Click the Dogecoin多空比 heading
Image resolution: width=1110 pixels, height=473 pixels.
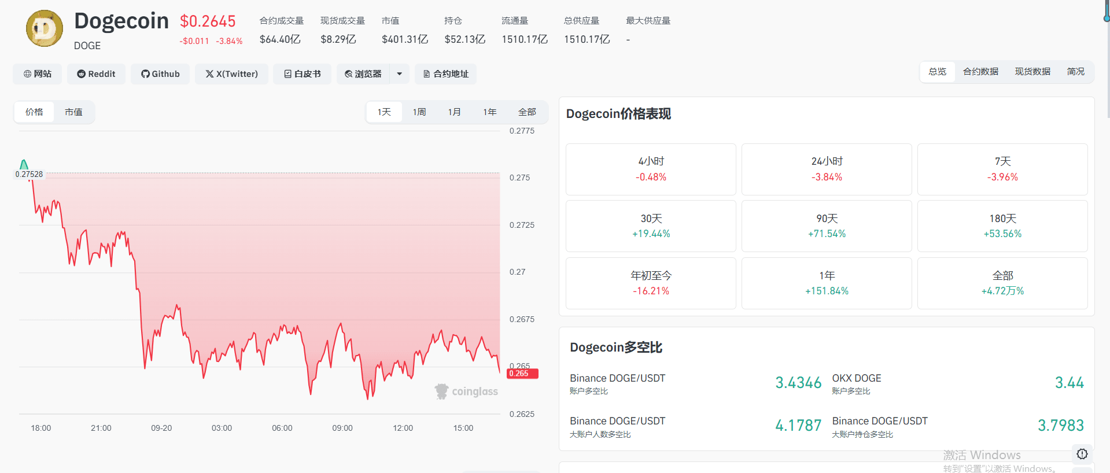[616, 348]
